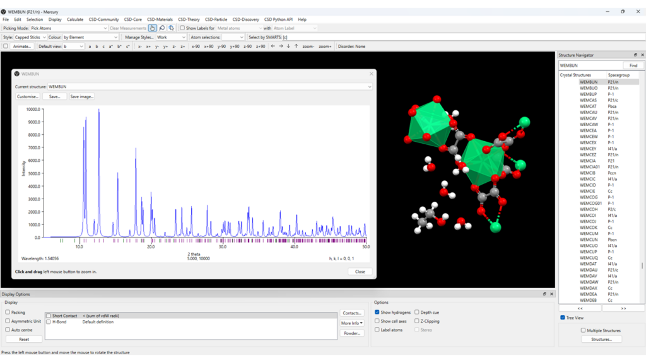This screenshot has height=363, width=646.
Task: Toggle the H-Bond contact checkbox
Action: (49, 321)
